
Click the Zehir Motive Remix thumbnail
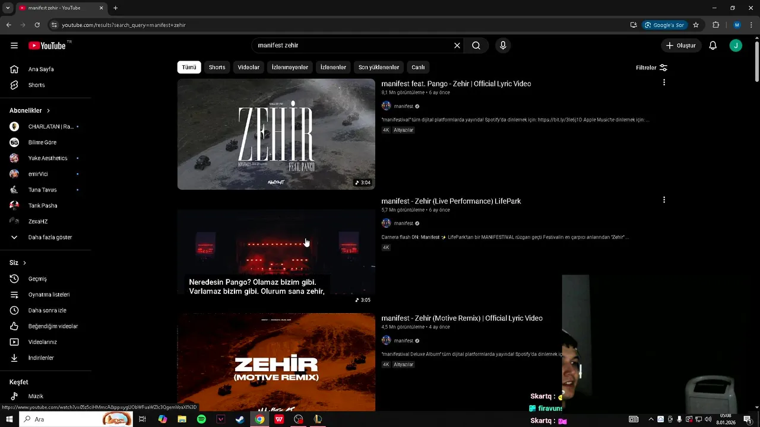pyautogui.click(x=276, y=362)
